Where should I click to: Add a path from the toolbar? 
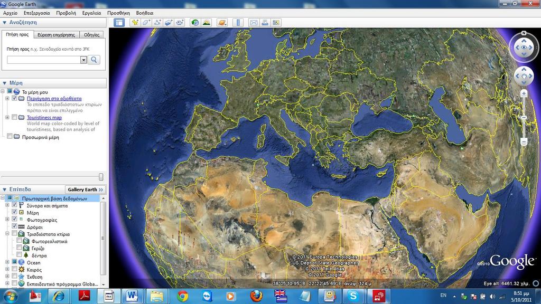click(157, 23)
